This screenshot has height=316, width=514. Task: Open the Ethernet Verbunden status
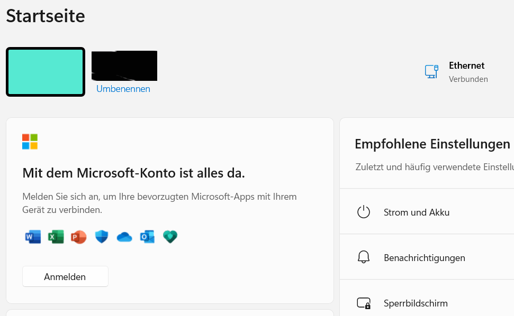click(x=456, y=72)
